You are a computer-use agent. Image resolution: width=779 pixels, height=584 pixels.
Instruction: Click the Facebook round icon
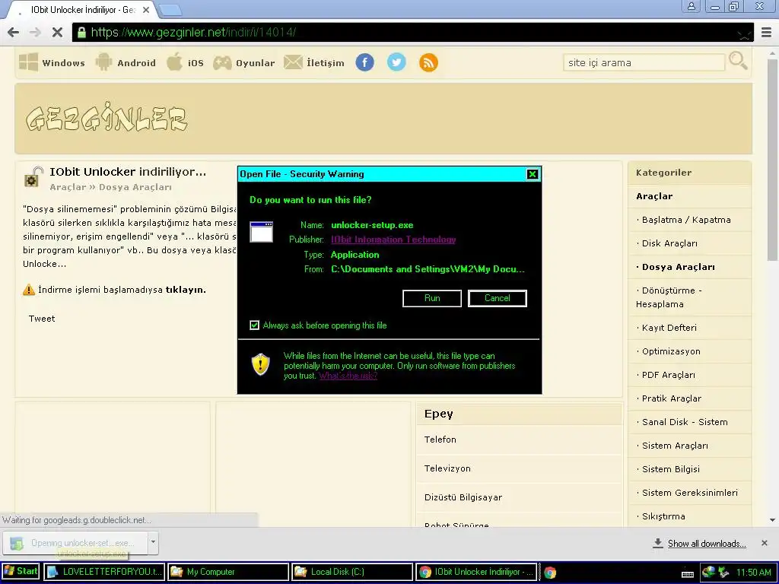pyautogui.click(x=364, y=62)
